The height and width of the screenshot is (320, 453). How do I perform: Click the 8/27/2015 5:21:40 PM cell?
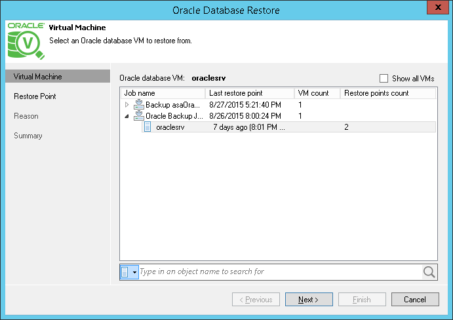pyautogui.click(x=245, y=104)
